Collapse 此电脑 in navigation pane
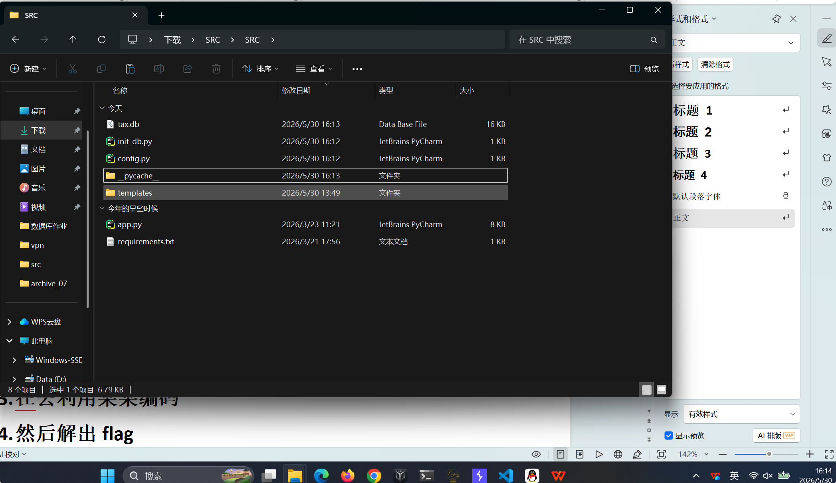This screenshot has height=483, width=836. click(x=10, y=341)
